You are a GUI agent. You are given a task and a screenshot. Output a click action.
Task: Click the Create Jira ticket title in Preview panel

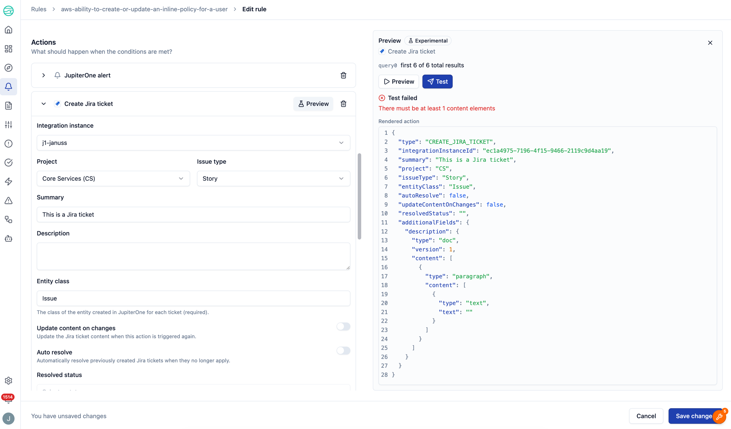pyautogui.click(x=411, y=51)
